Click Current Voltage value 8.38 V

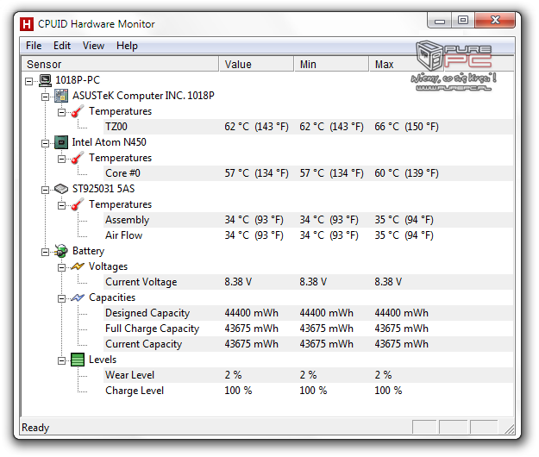pos(238,282)
